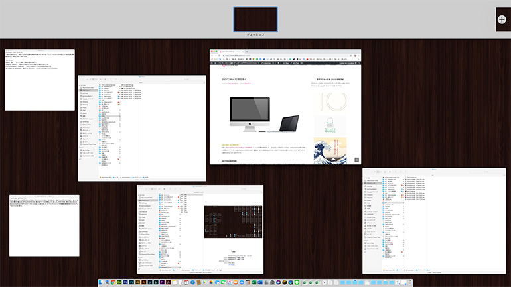
Task: Launch Google Chrome from the Dock
Action: click(113, 282)
